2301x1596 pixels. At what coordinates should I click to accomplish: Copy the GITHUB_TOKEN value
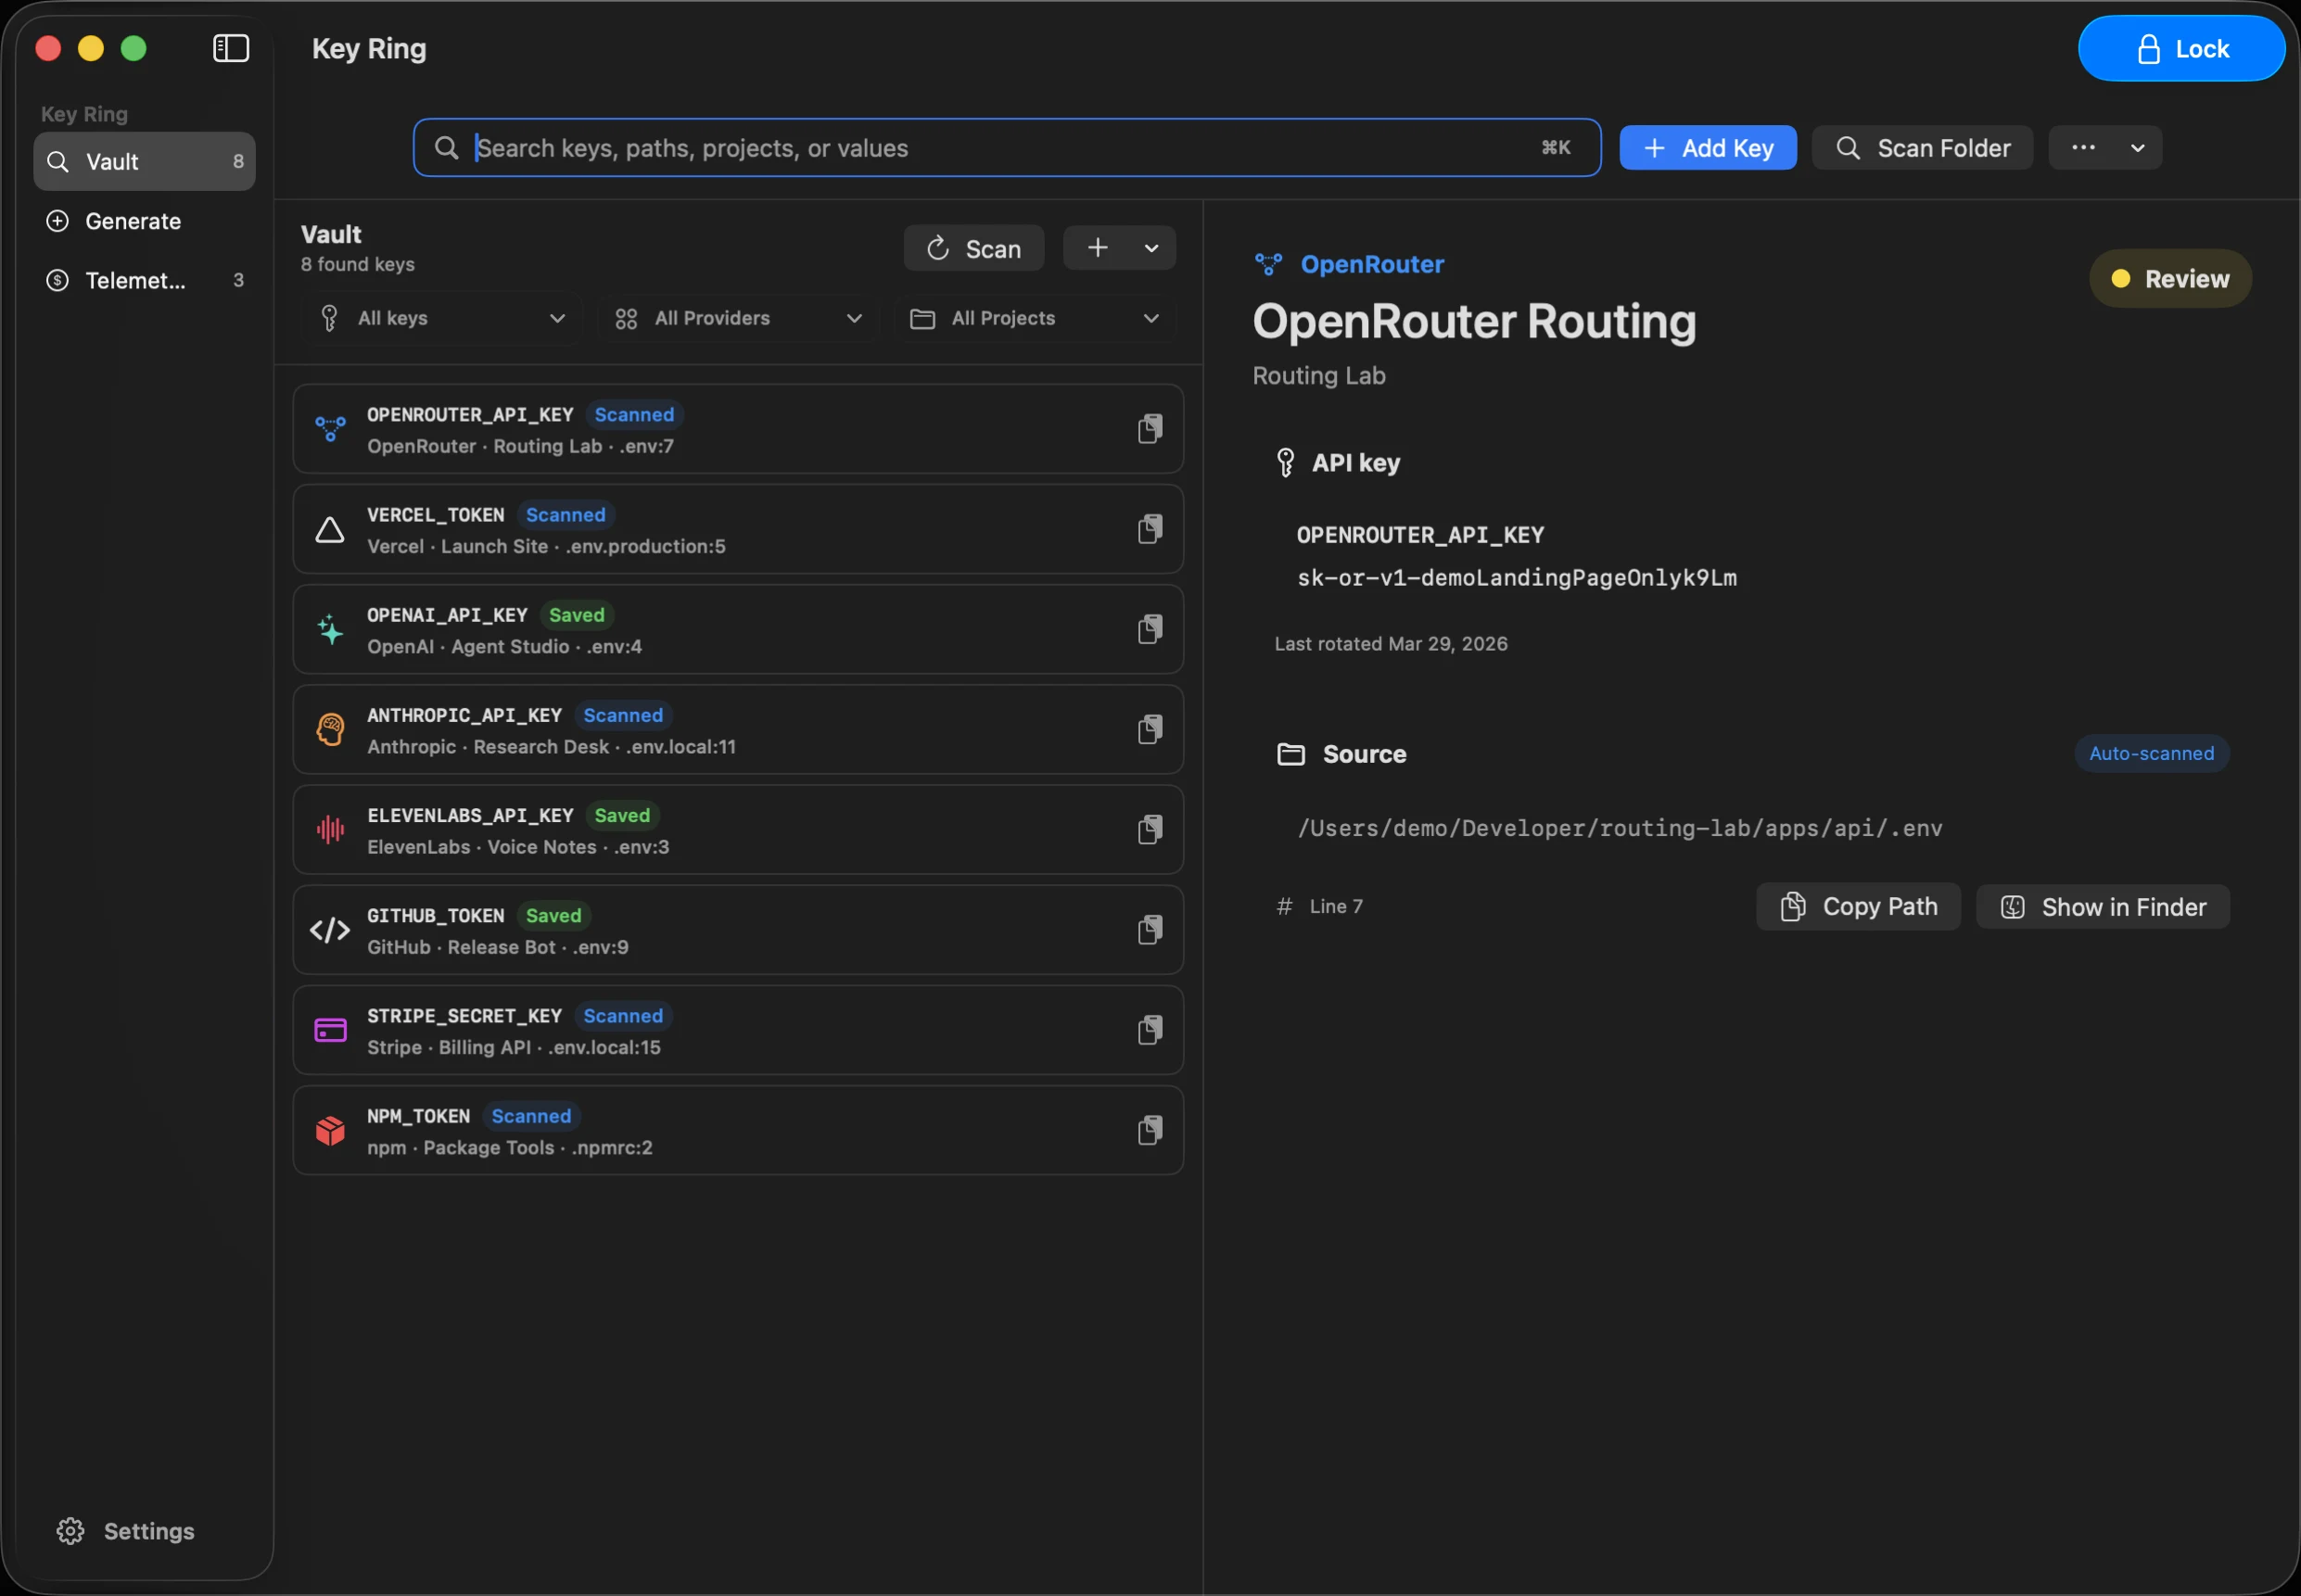tap(1150, 930)
